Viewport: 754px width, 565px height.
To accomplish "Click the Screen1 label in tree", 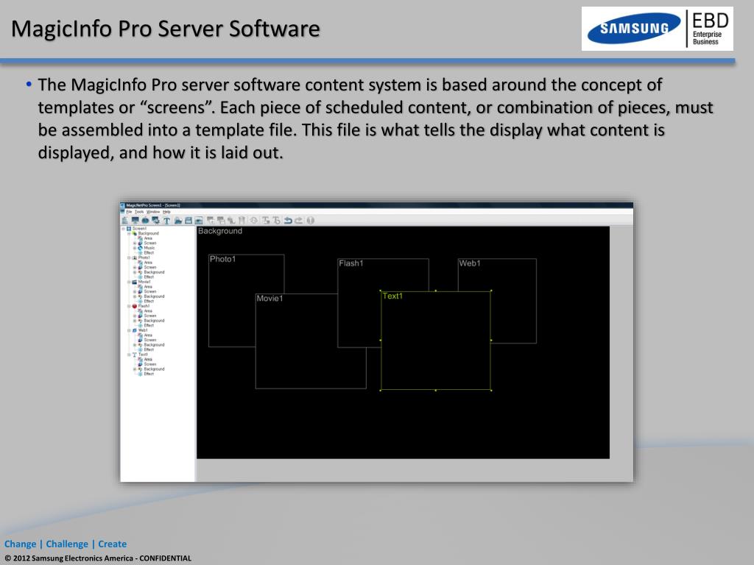I will pyautogui.click(x=139, y=228).
